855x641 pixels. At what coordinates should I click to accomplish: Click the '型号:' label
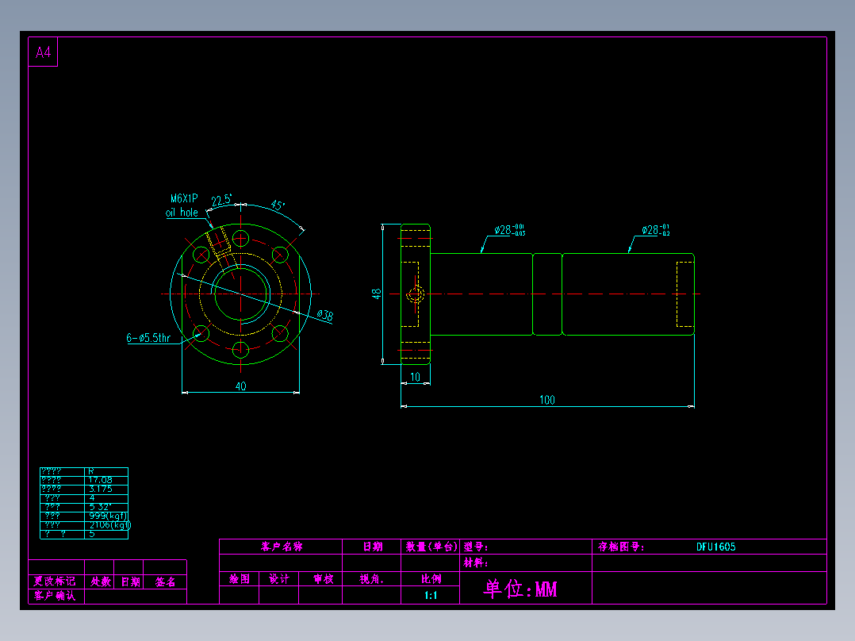click(476, 547)
